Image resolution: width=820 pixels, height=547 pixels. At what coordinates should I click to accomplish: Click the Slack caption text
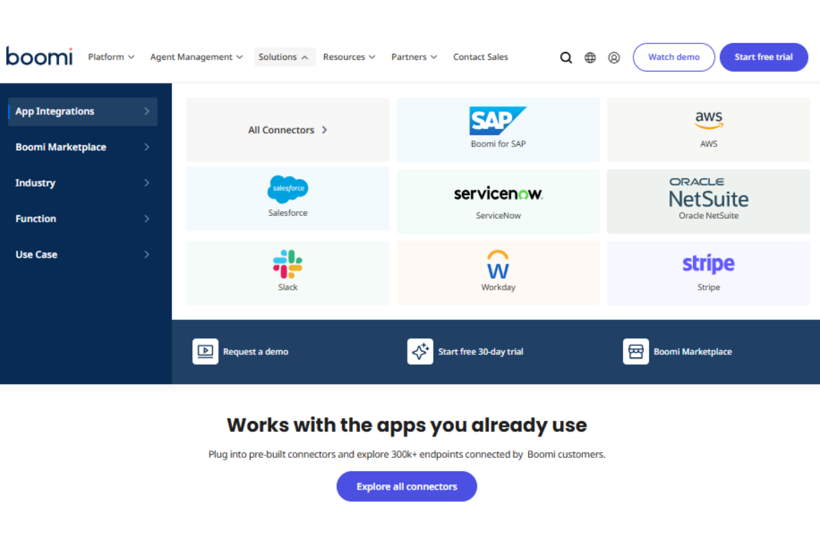288,287
